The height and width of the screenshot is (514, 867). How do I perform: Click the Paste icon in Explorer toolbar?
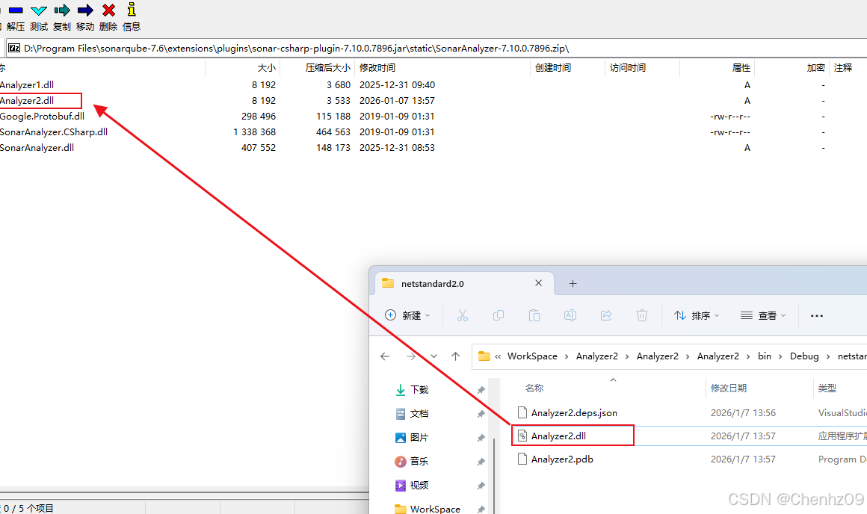(534, 315)
